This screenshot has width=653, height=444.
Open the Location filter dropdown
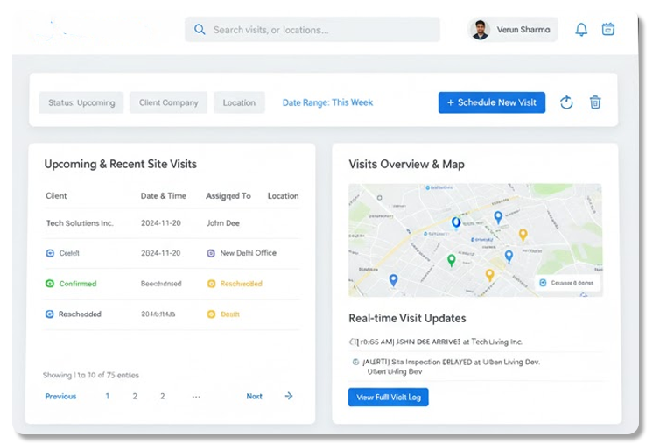239,102
